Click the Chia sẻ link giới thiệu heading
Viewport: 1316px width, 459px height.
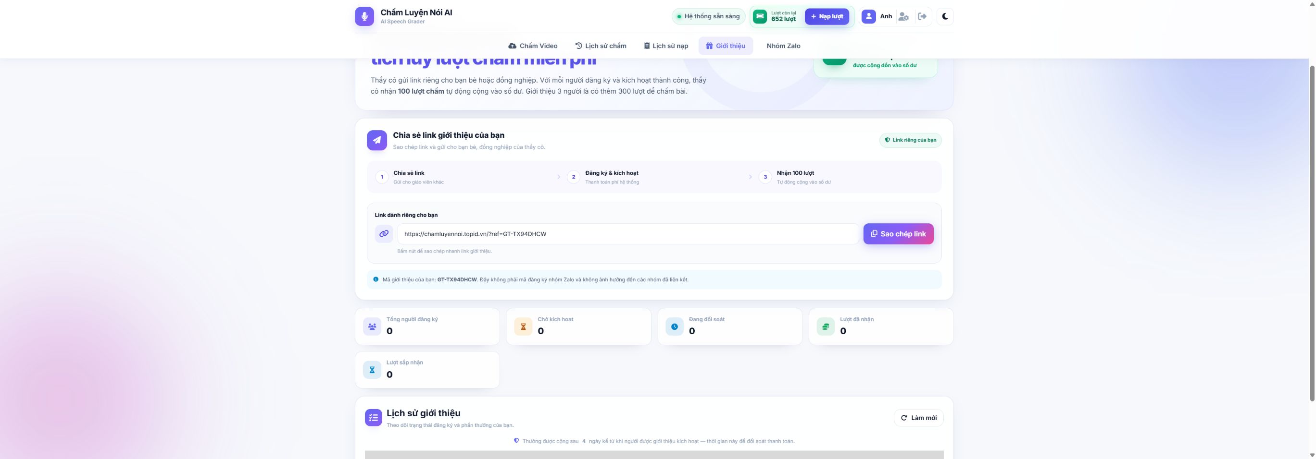[449, 135]
